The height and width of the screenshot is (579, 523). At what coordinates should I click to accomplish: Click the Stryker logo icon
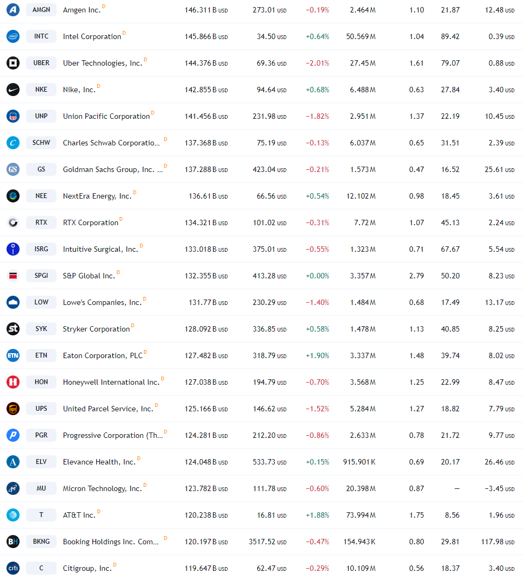click(x=13, y=329)
